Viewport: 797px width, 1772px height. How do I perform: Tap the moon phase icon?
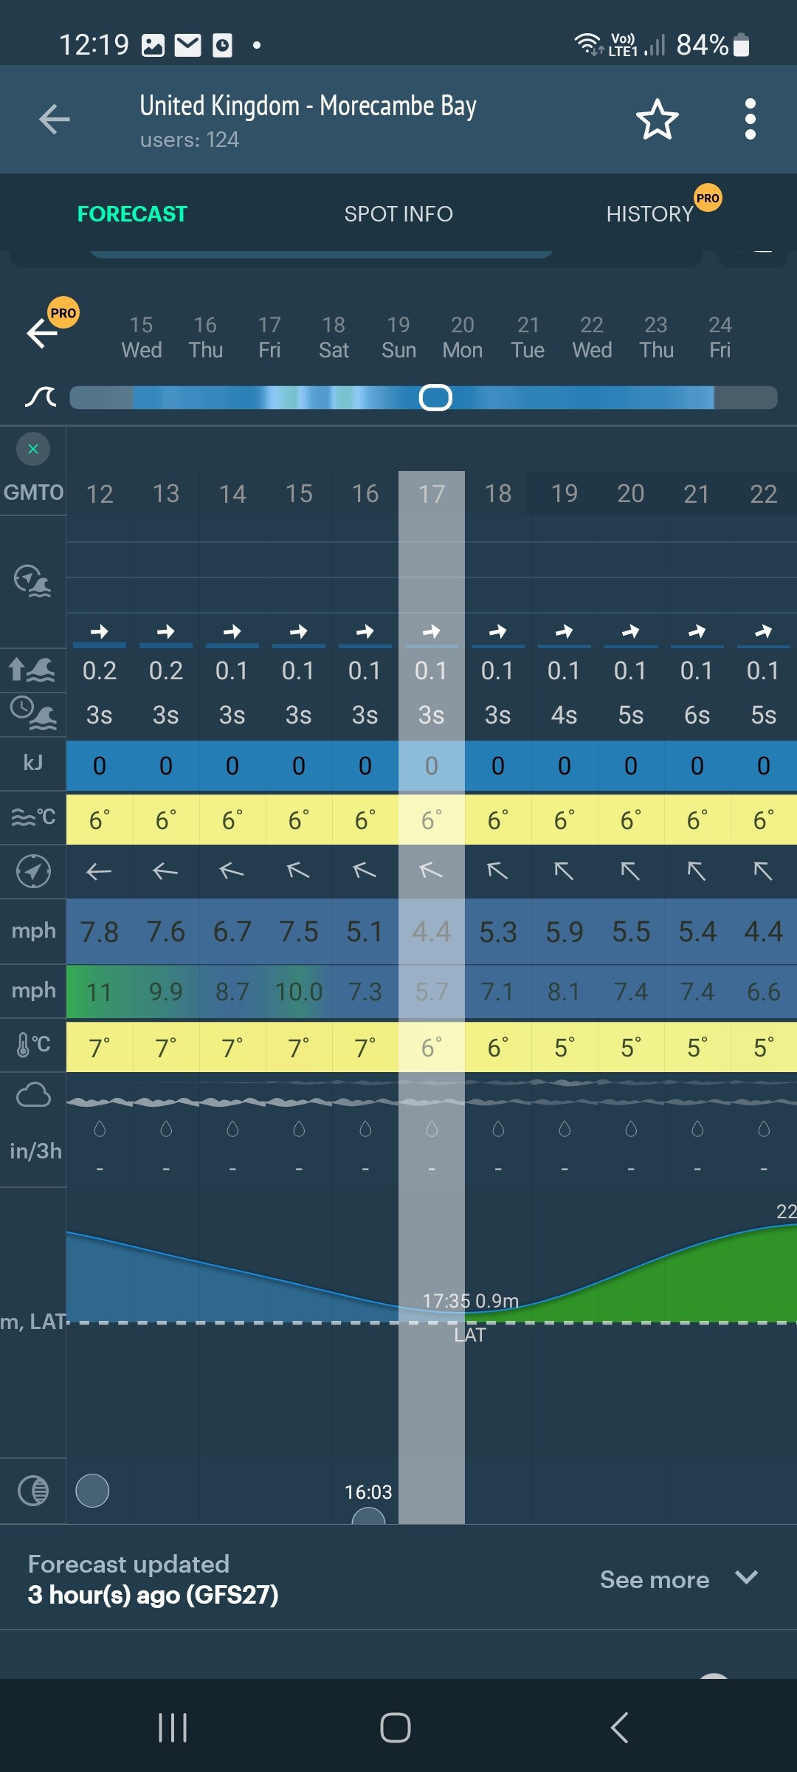33,1491
